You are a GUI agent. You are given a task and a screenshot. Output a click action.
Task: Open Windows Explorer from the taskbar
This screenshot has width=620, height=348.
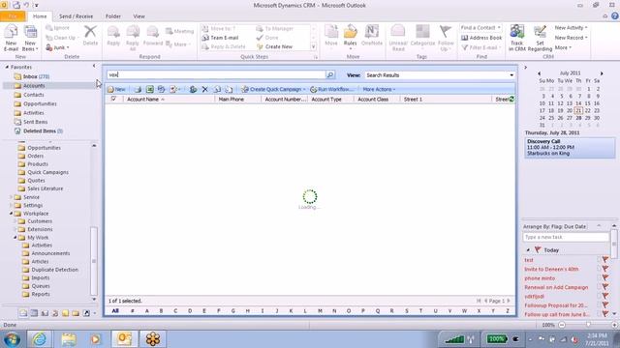69,339
